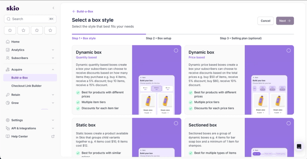This screenshot has width=307, height=159.
Task: Click the arrow on the Next button
Action: click(x=289, y=21)
